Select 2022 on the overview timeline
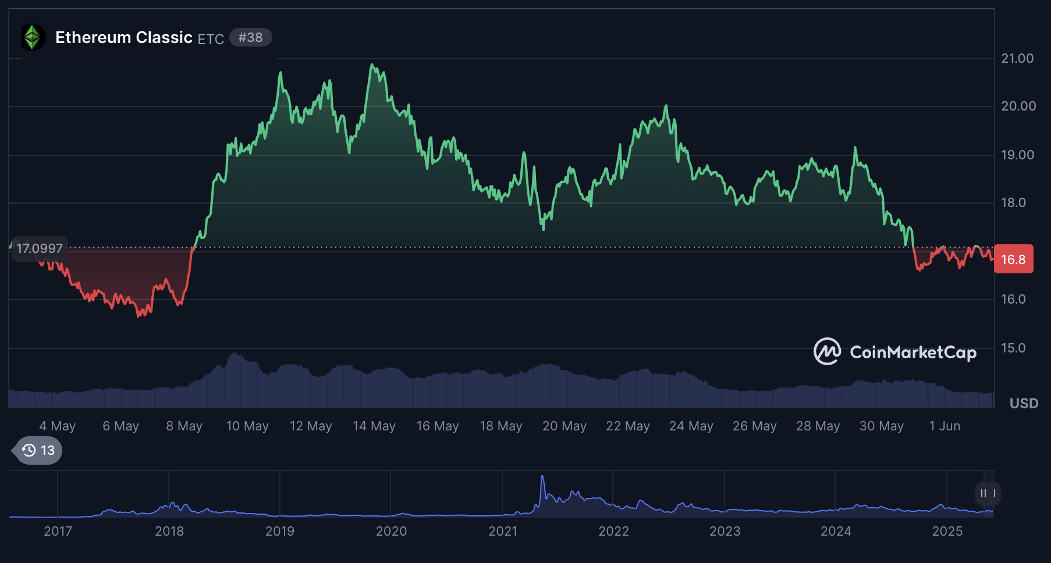This screenshot has height=563, width=1051. tap(614, 531)
